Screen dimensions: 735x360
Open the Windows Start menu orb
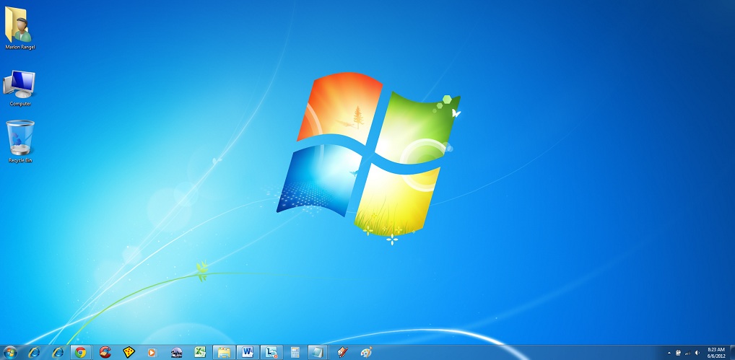[10, 352]
